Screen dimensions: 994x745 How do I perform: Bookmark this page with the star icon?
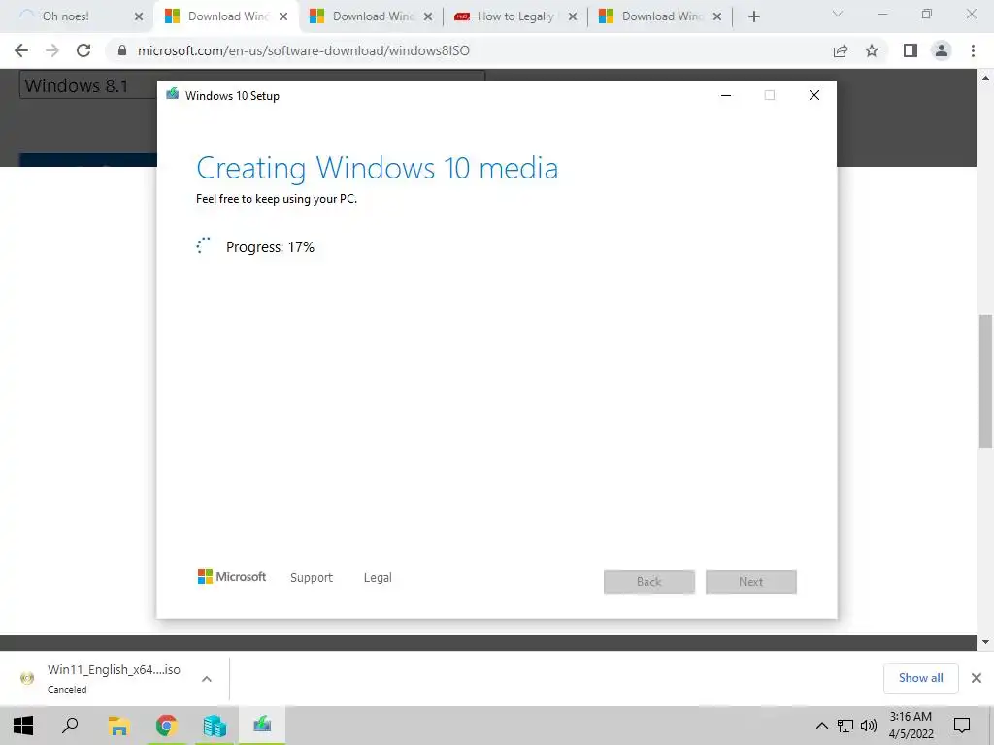pyautogui.click(x=872, y=50)
